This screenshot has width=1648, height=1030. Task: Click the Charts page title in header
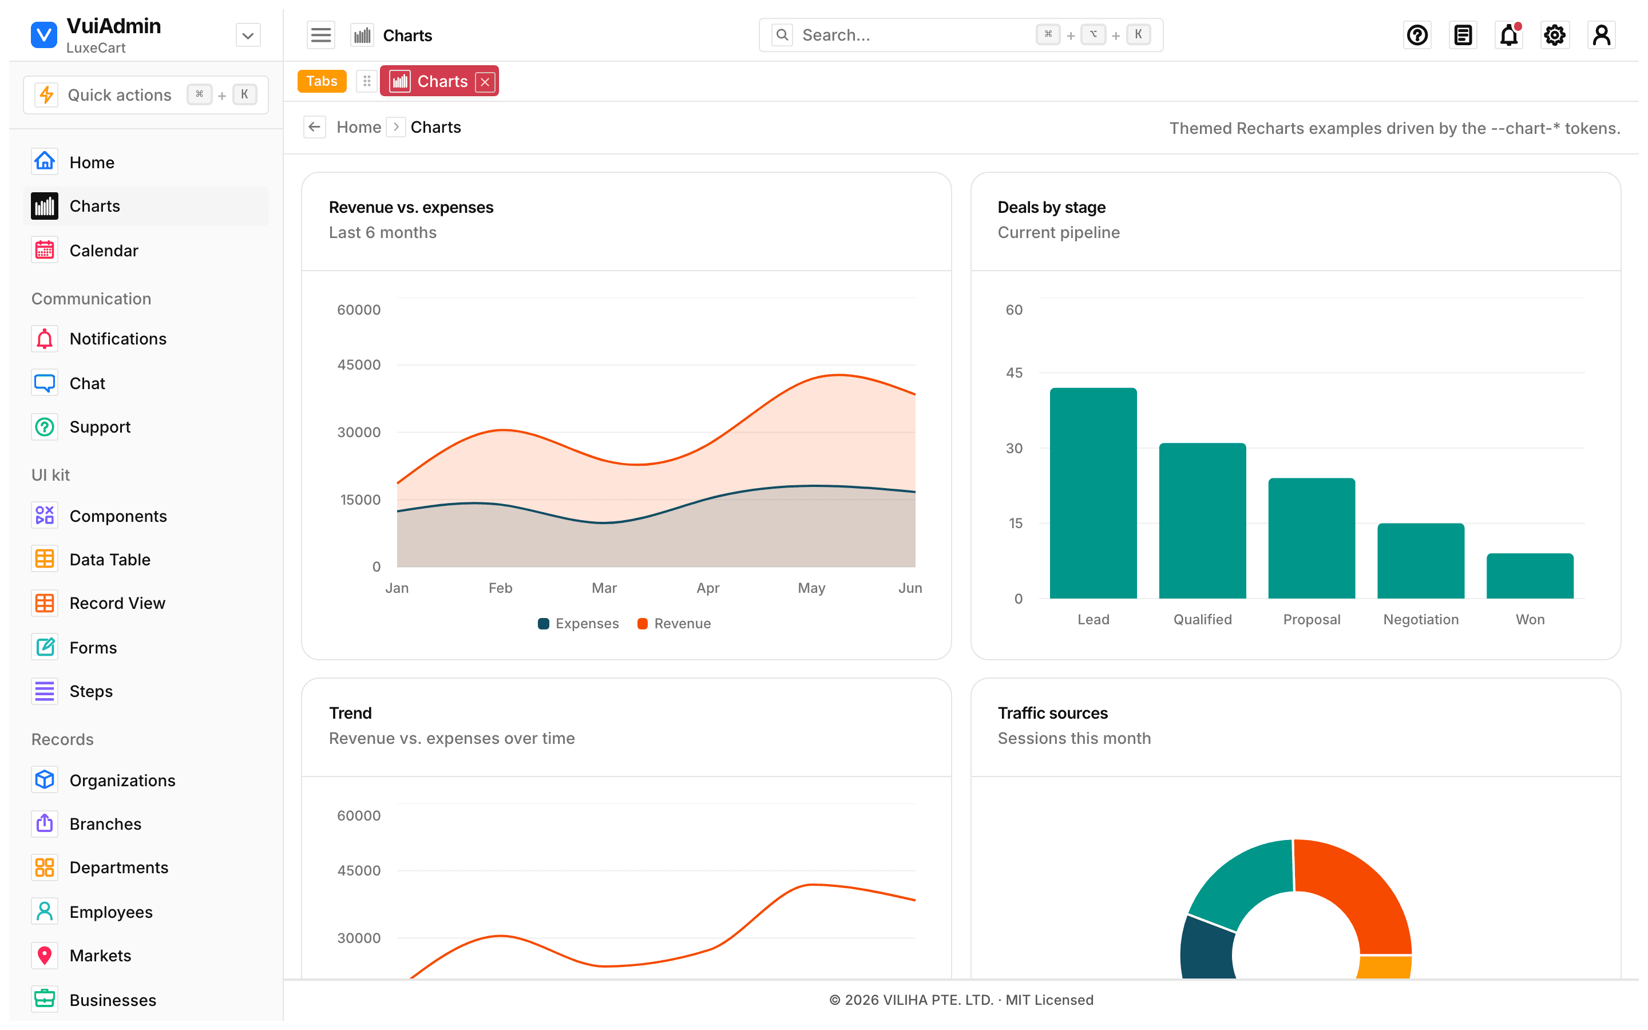click(407, 35)
